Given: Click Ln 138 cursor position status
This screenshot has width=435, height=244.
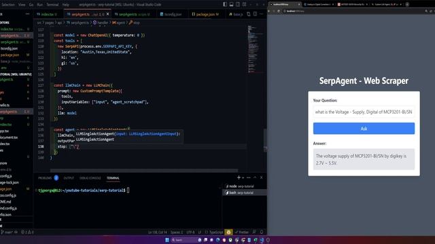Looking at the screenshot, I should point(157,232).
